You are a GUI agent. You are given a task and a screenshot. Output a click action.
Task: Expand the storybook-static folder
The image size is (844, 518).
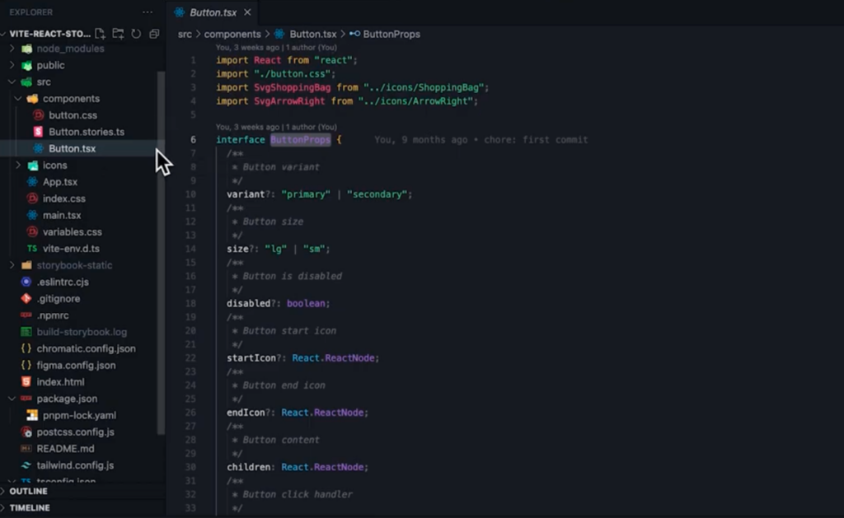click(12, 265)
